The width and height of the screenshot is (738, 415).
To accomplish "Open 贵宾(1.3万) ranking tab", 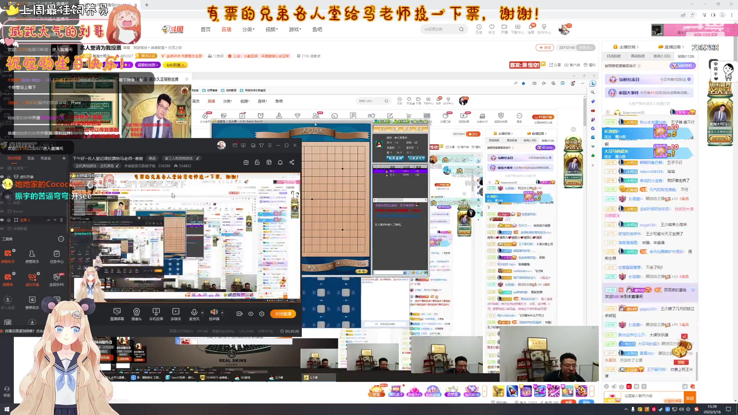I will 662,56.
